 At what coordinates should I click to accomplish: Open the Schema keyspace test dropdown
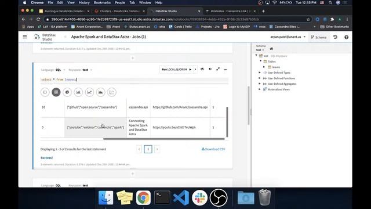(x=260, y=50)
